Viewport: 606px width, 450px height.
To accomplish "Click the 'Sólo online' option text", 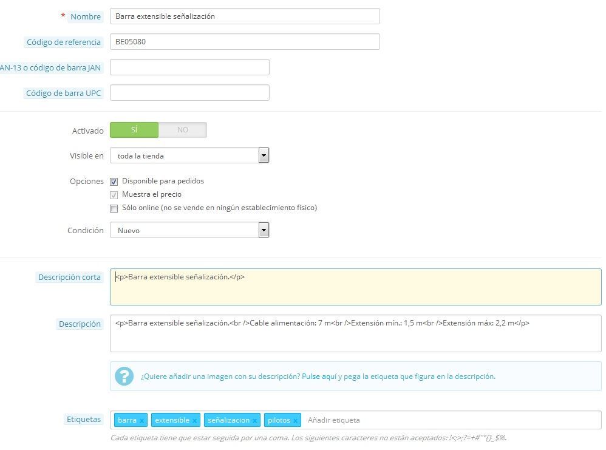I will (x=220, y=208).
